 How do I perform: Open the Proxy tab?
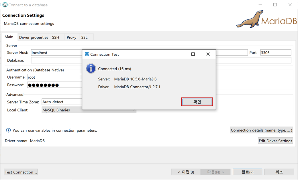click(x=71, y=37)
